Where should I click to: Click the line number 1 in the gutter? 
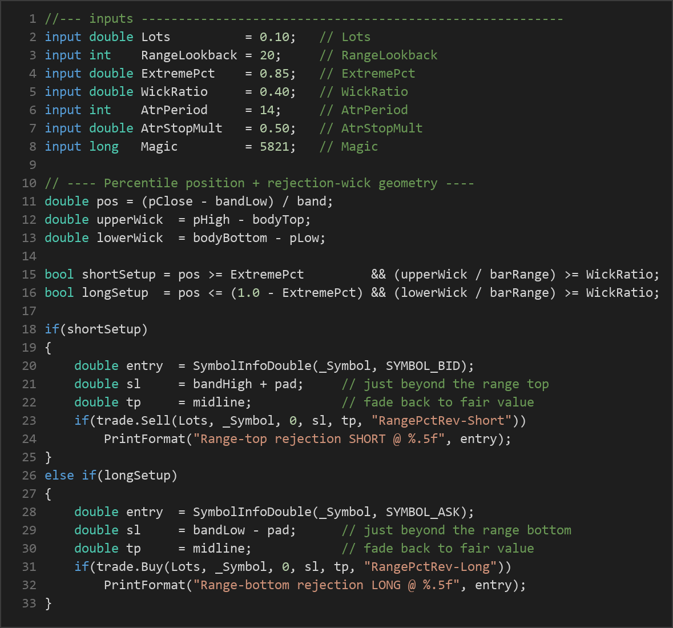click(x=33, y=19)
